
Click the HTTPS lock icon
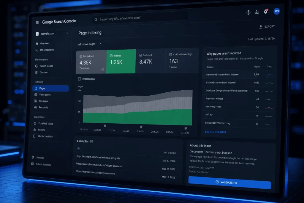click(35, 130)
